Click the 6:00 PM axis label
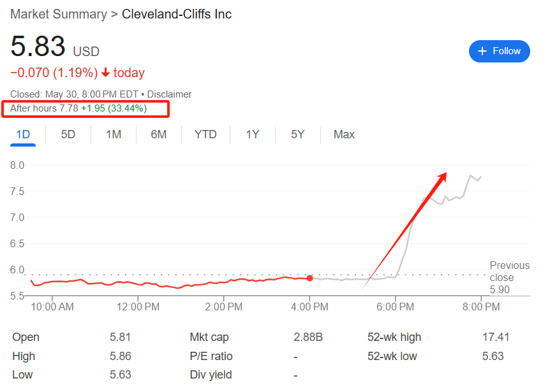This screenshot has height=390, width=550. pos(396,307)
